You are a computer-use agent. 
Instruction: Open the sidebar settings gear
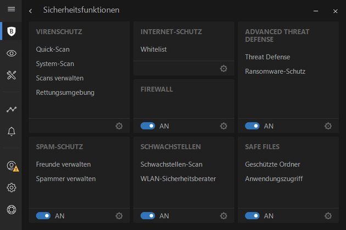pyautogui.click(x=11, y=187)
